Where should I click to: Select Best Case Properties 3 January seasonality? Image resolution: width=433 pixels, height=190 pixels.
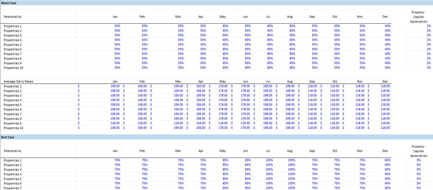(x=117, y=170)
